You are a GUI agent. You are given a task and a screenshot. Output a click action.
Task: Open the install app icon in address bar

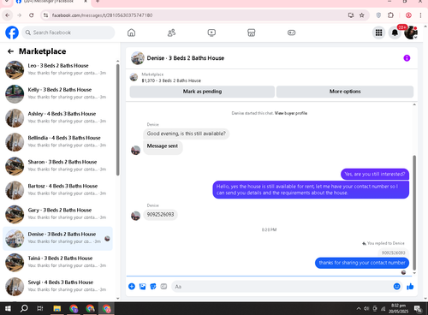pos(351,15)
